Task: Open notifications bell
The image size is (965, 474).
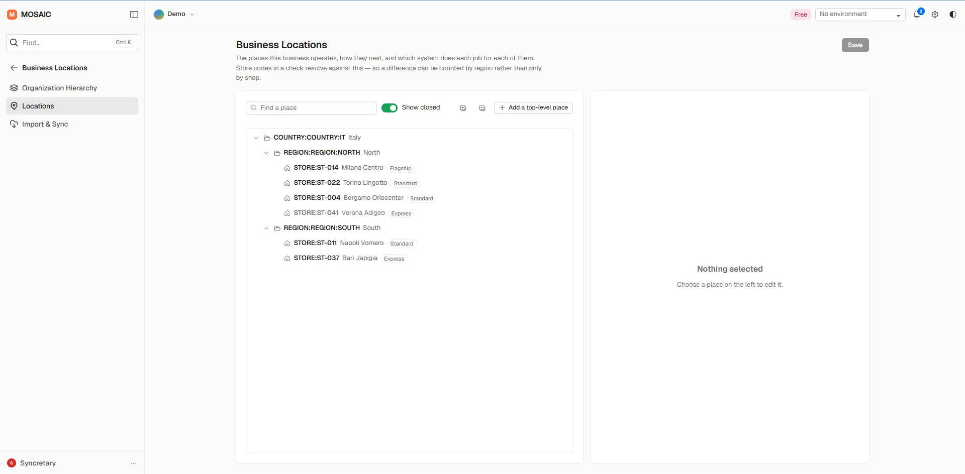Action: (917, 15)
